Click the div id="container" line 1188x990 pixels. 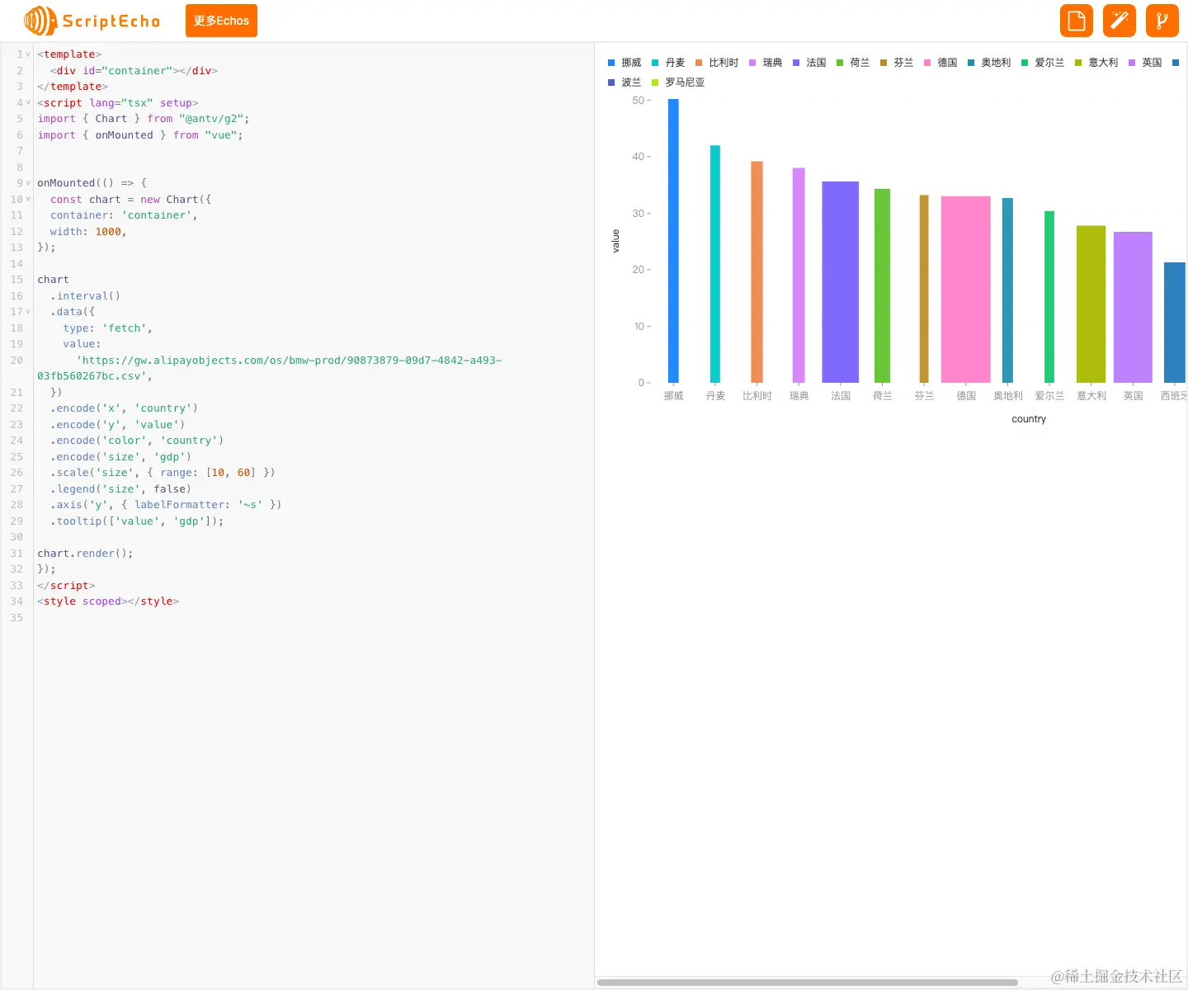(134, 71)
